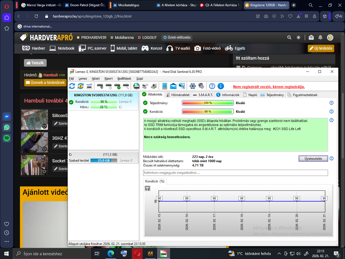Click the Windows Start button
The width and height of the screenshot is (345, 259).
click(6, 254)
